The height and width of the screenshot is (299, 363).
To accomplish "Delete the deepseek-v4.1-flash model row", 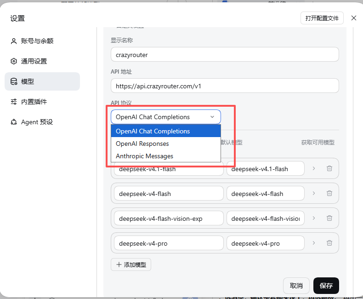I will 329,168.
